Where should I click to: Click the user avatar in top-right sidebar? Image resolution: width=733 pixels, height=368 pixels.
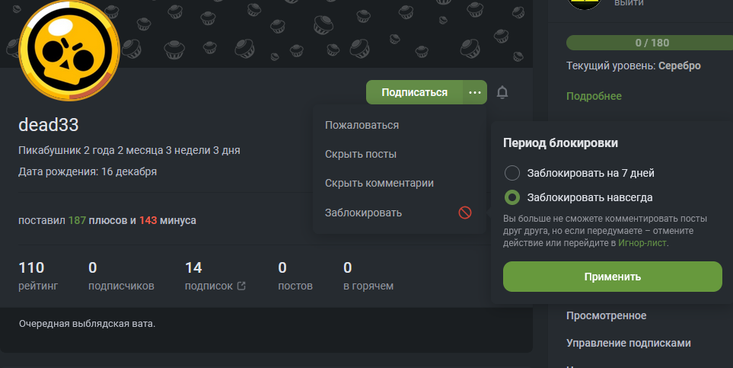click(x=585, y=4)
